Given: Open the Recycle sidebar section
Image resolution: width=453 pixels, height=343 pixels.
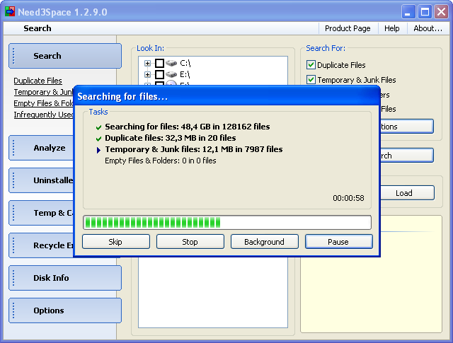Looking at the screenshot, I should pos(41,245).
